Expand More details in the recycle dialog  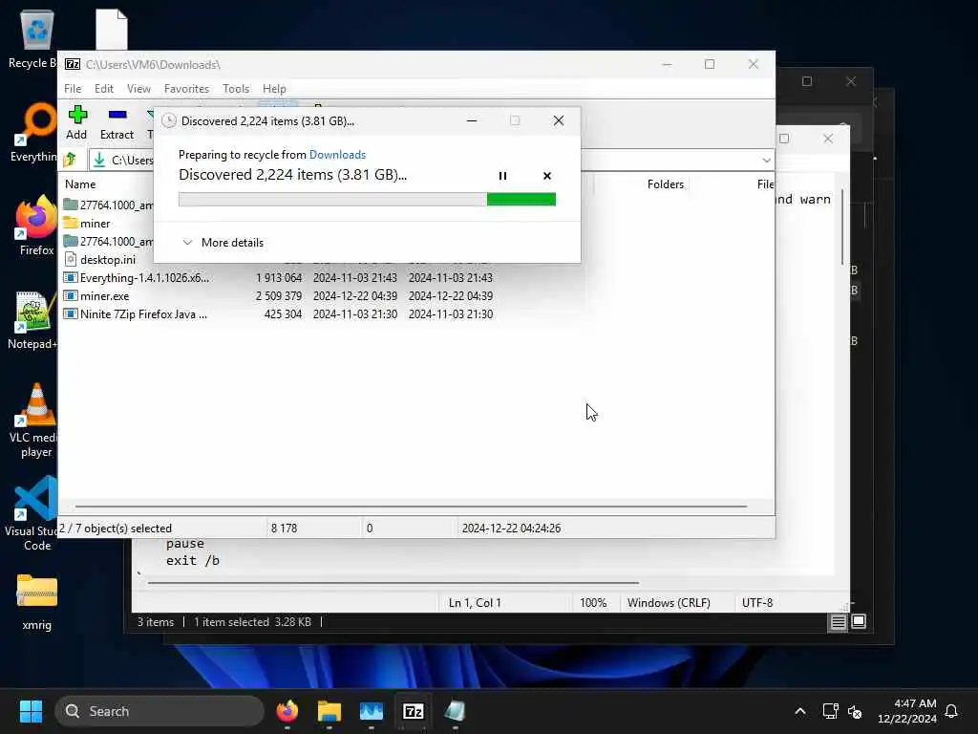[223, 243]
